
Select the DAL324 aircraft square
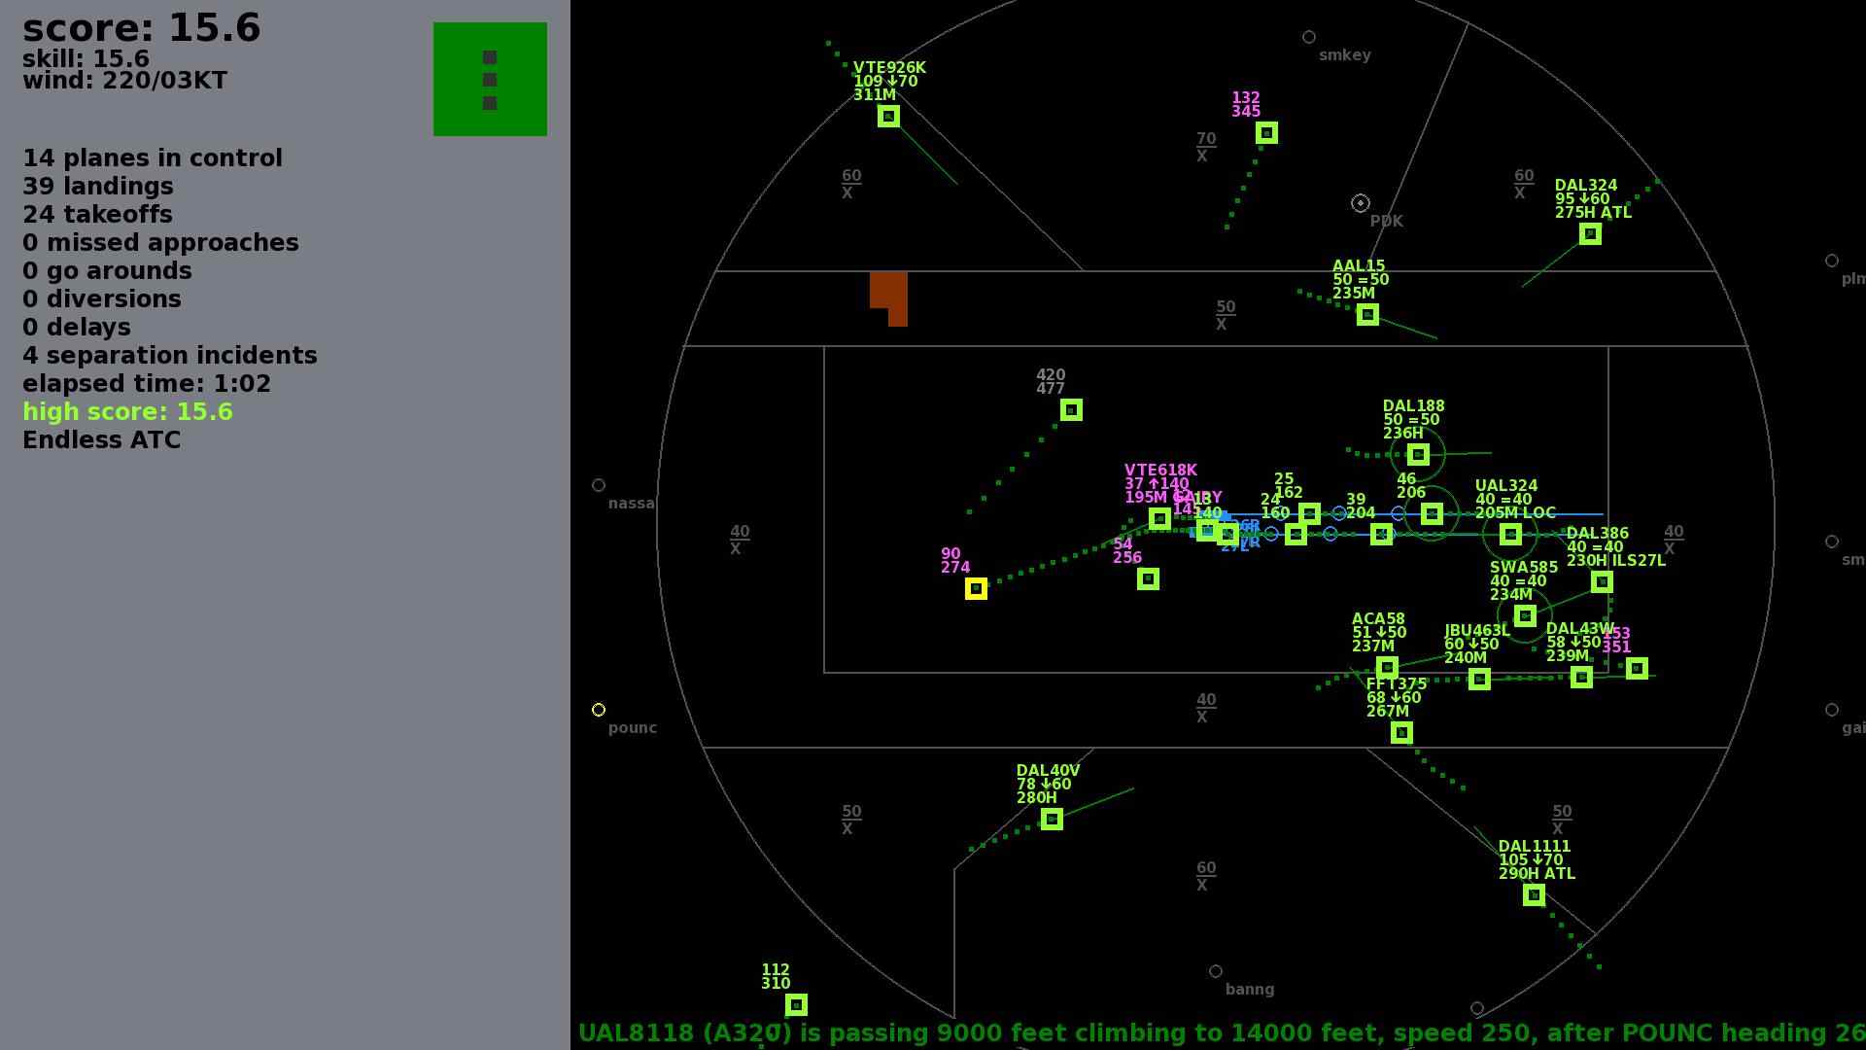(x=1590, y=234)
